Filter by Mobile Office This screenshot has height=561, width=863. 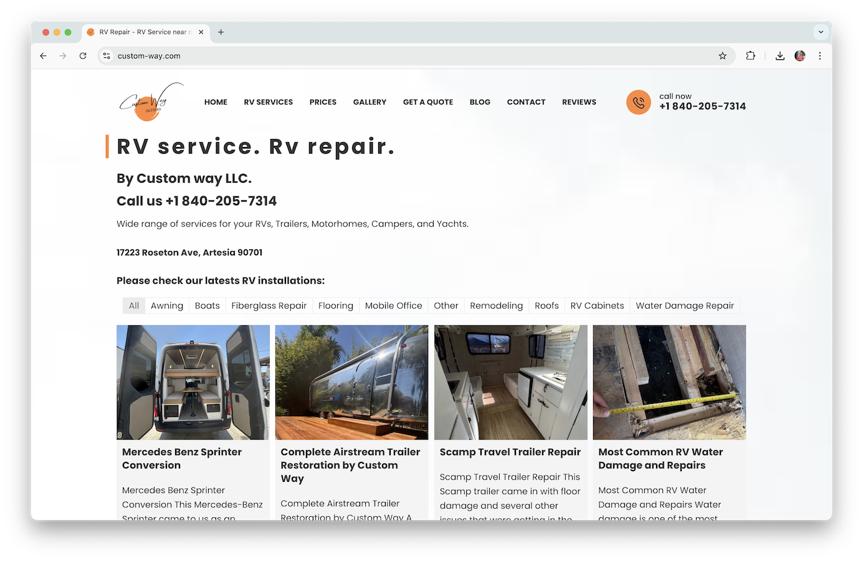point(393,305)
